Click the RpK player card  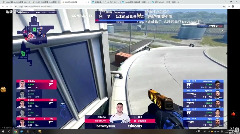203,122
